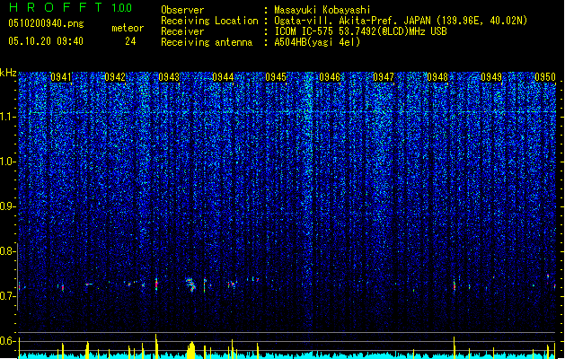Click the HROFFT title text
565x359 pixels.
point(56,7)
